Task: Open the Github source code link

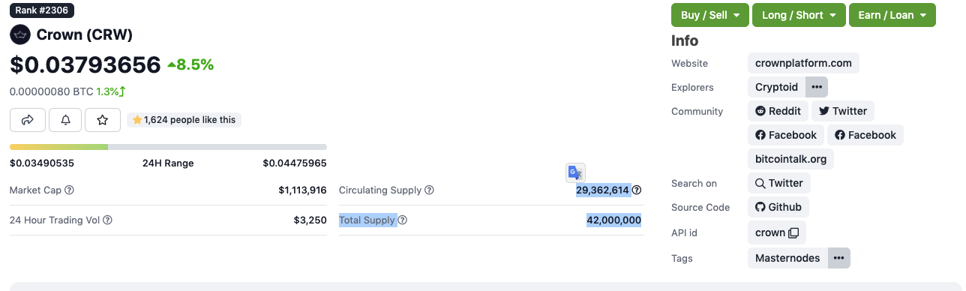Action: pos(778,207)
